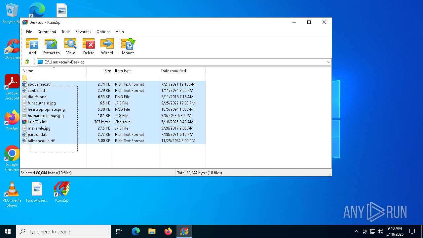Open the File menu
This screenshot has width=423, height=238.
(29, 32)
